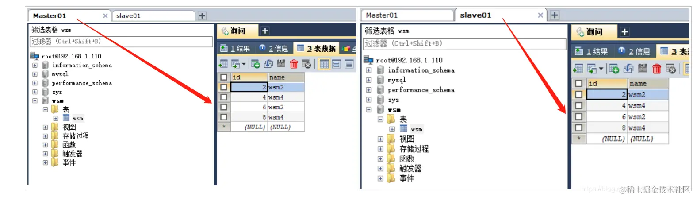
Task: In right window, click the name column header
Action: 648,83
